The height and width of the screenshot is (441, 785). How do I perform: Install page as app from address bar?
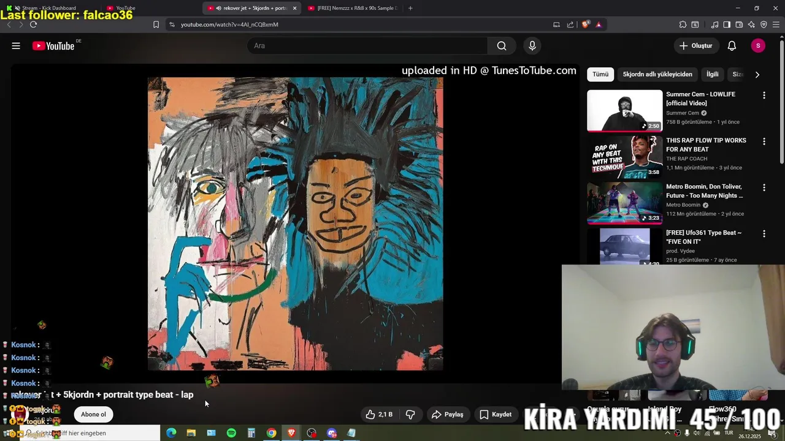coord(556,24)
